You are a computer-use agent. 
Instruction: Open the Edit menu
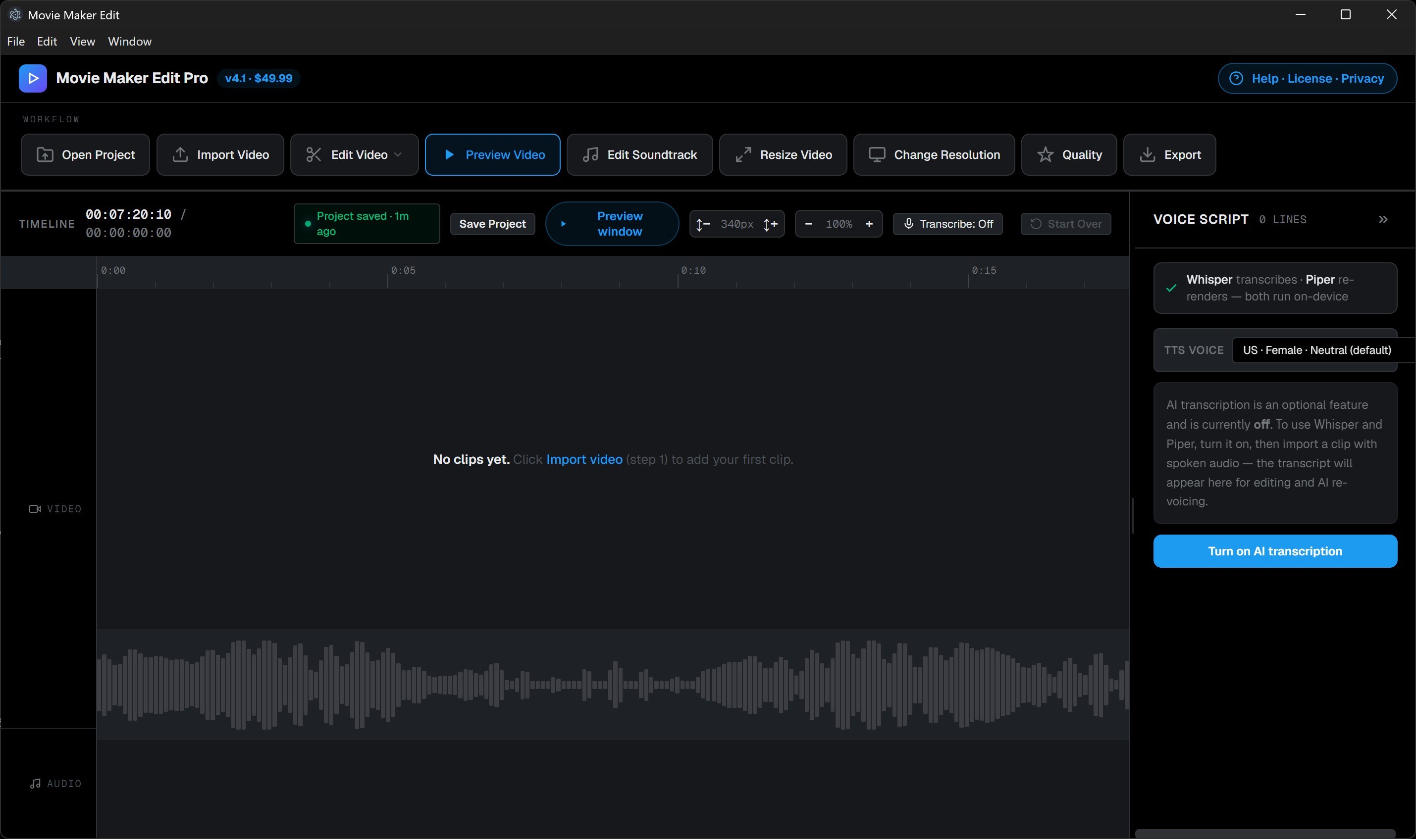47,41
